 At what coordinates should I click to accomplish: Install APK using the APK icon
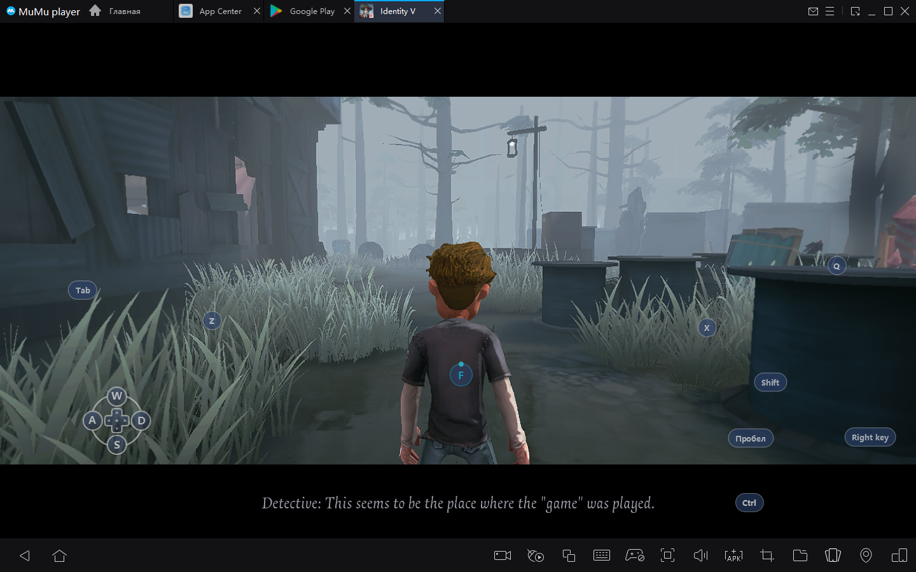click(x=733, y=555)
